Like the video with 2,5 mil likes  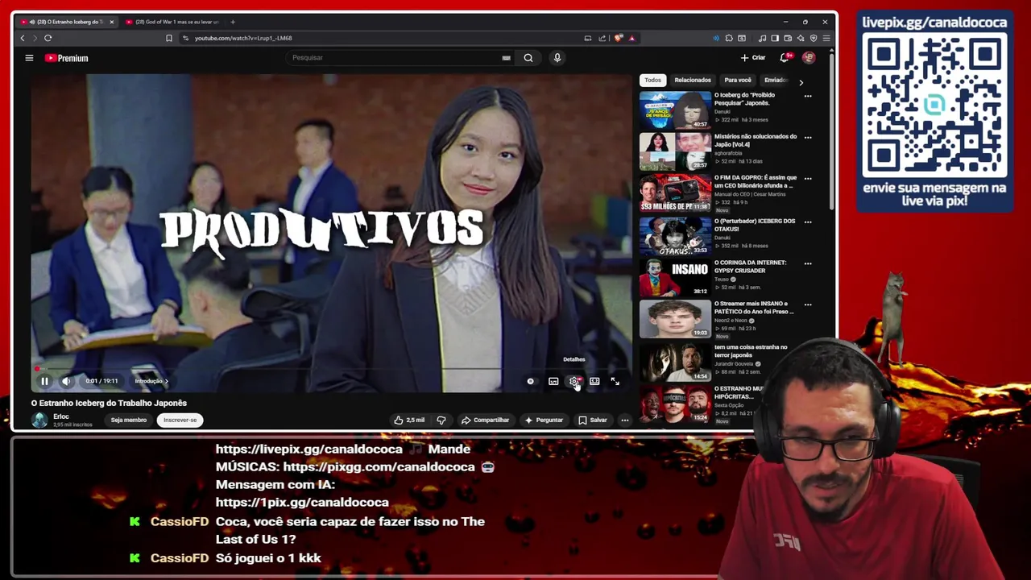point(409,420)
